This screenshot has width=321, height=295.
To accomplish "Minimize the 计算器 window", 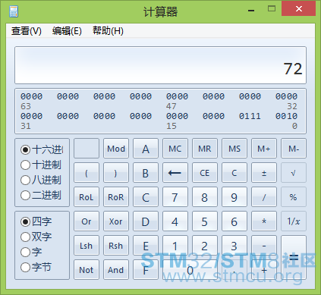I will click(251, 11).
